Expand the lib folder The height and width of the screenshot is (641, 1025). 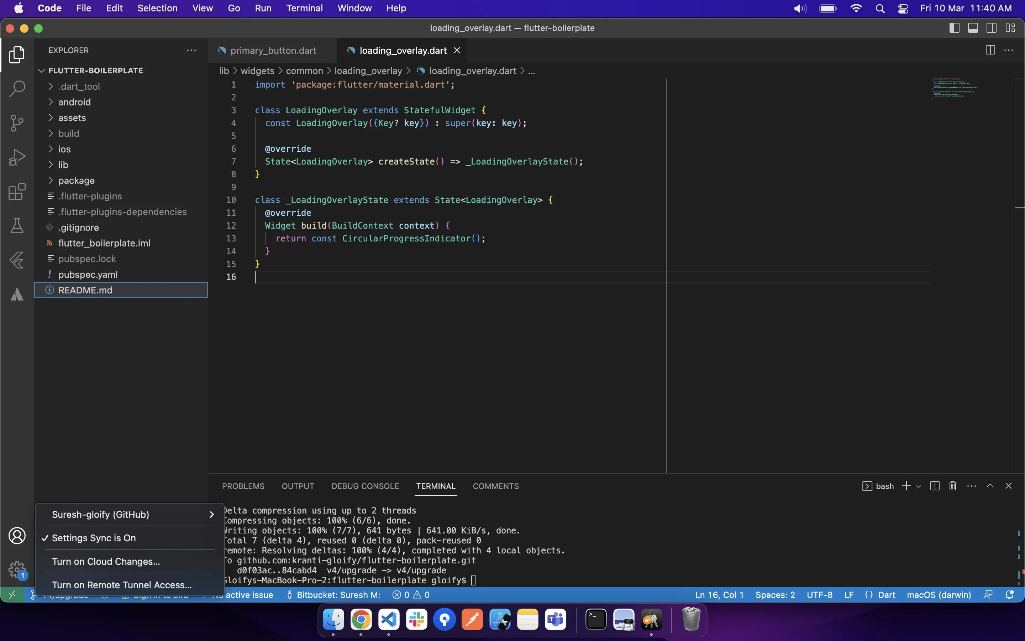[63, 165]
